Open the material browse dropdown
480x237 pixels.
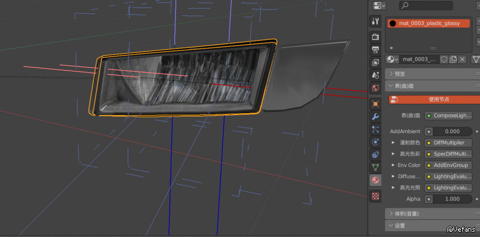(x=392, y=59)
